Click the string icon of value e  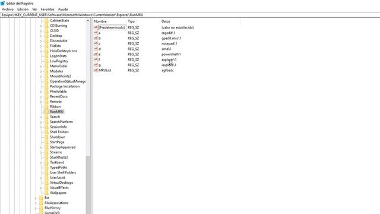(x=96, y=54)
